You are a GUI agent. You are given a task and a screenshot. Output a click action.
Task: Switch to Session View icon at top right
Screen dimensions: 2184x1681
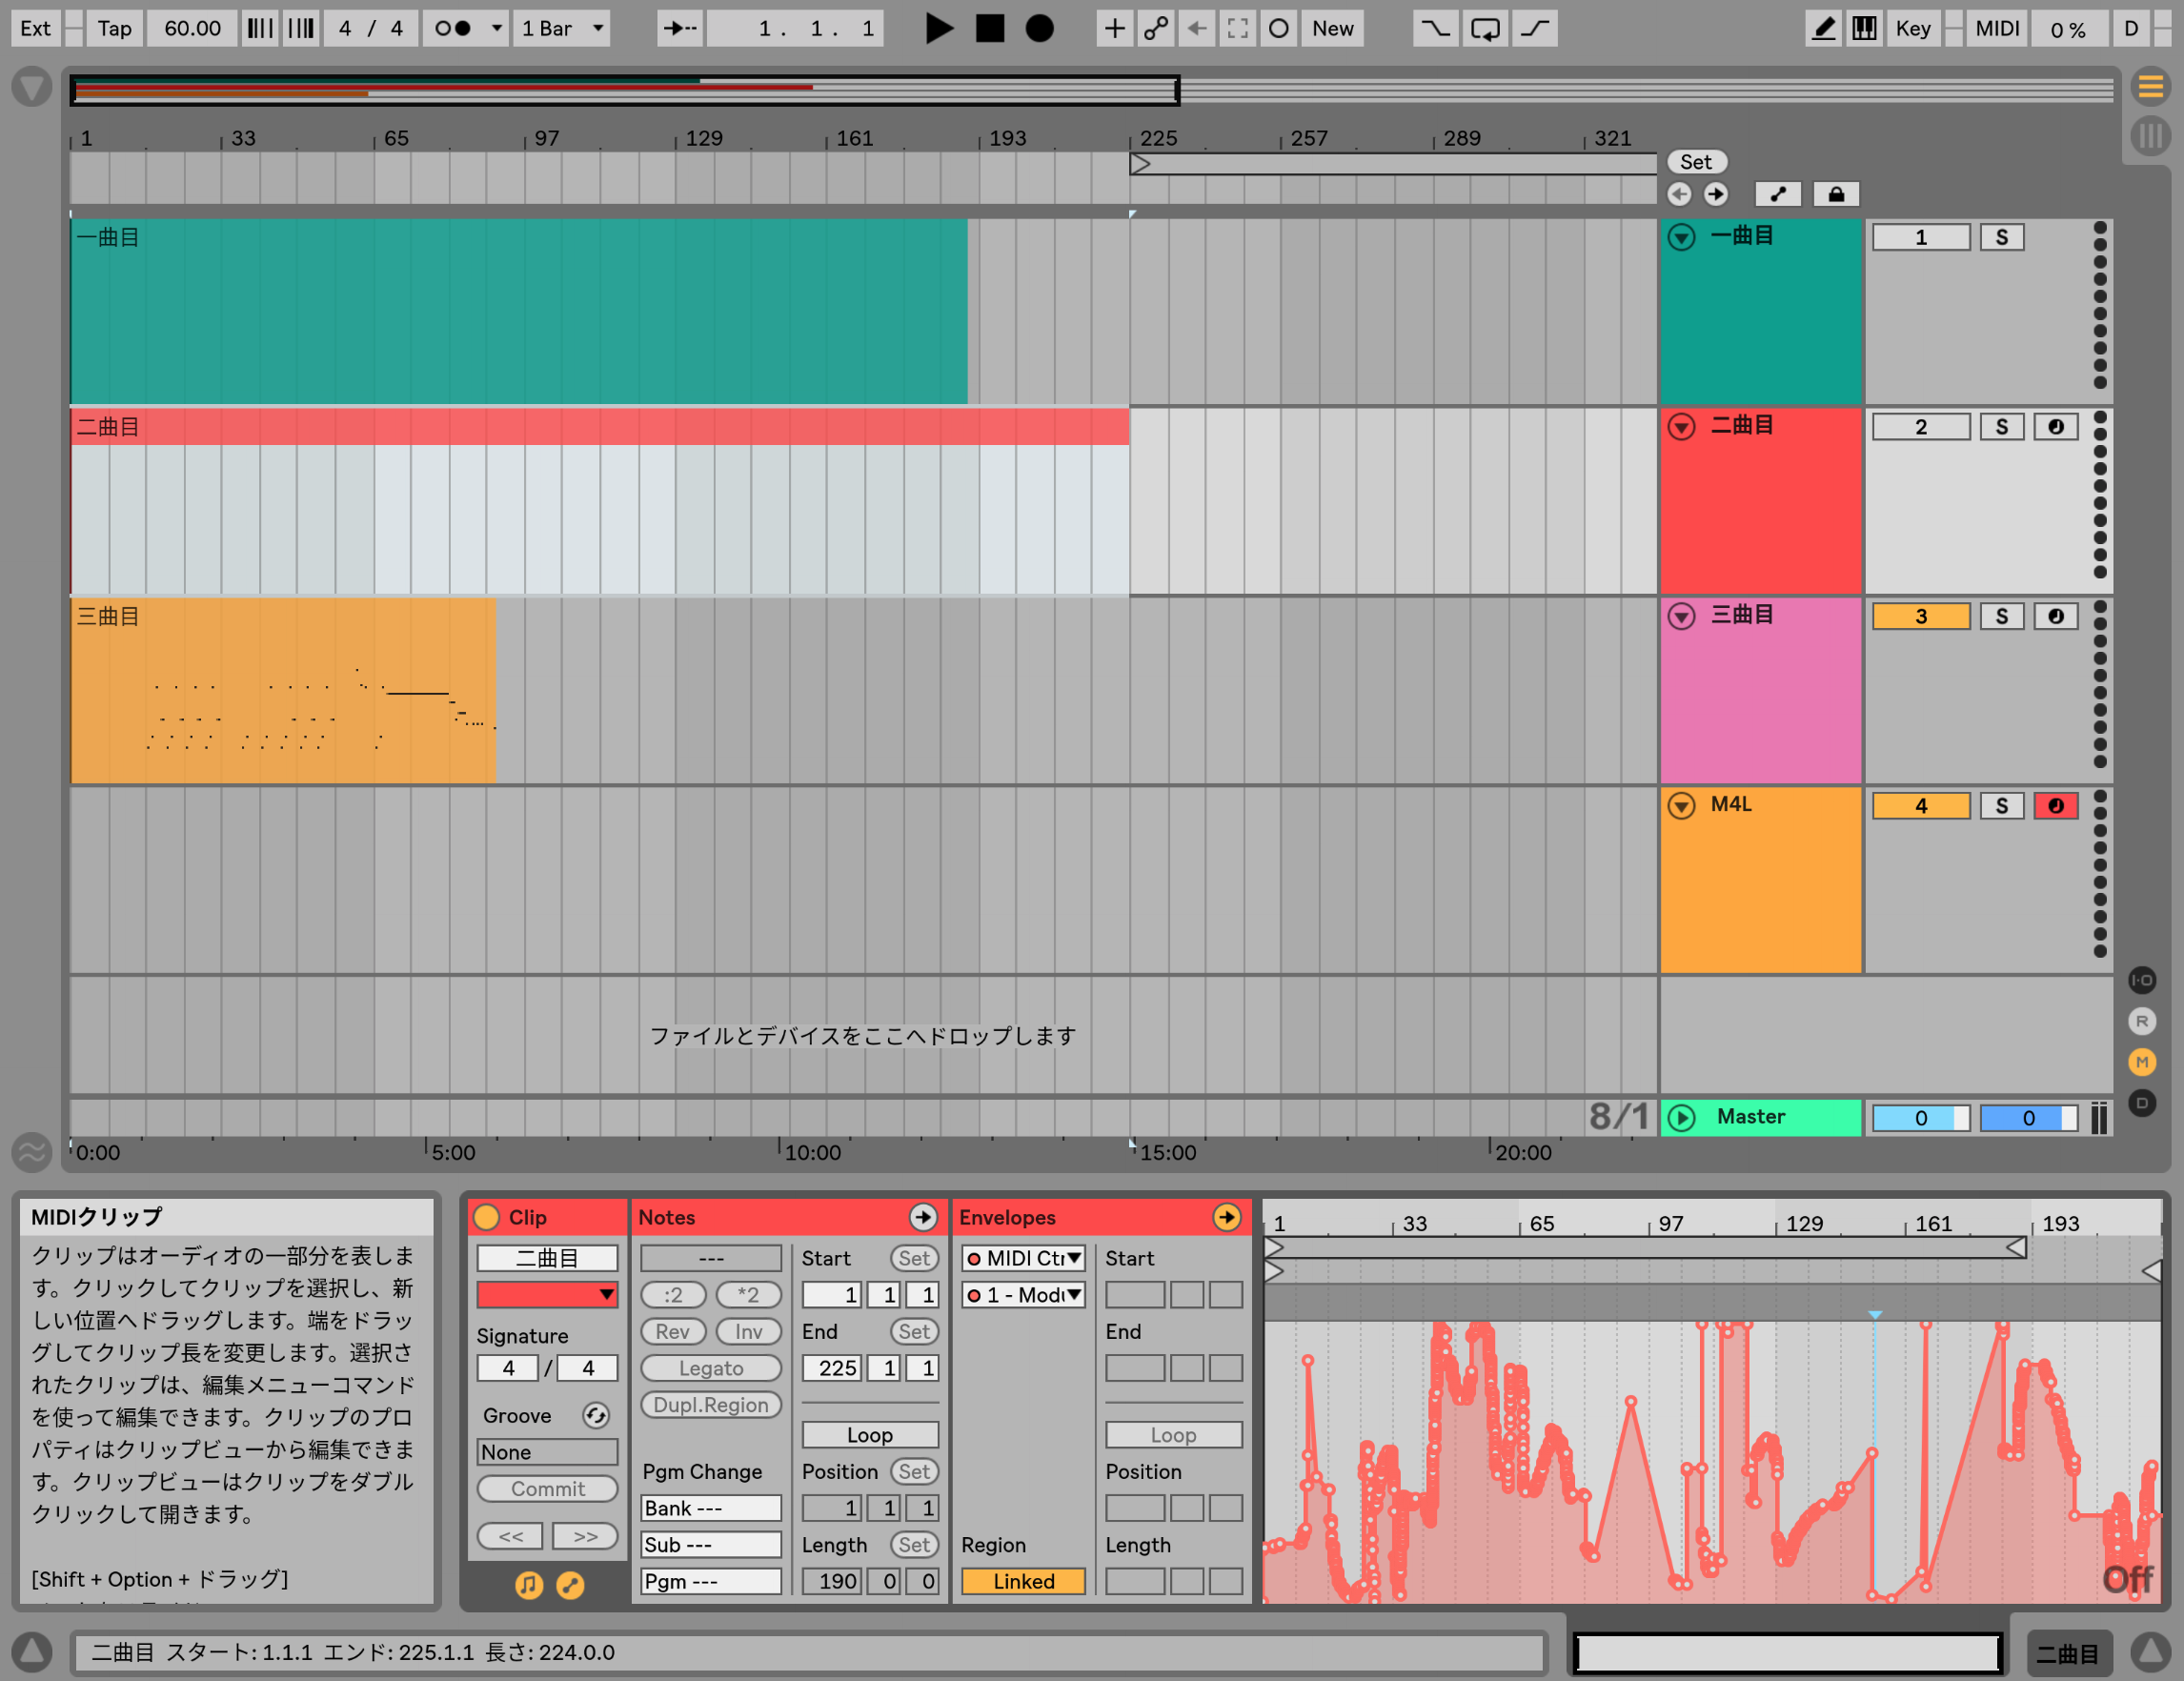pyautogui.click(x=2150, y=136)
